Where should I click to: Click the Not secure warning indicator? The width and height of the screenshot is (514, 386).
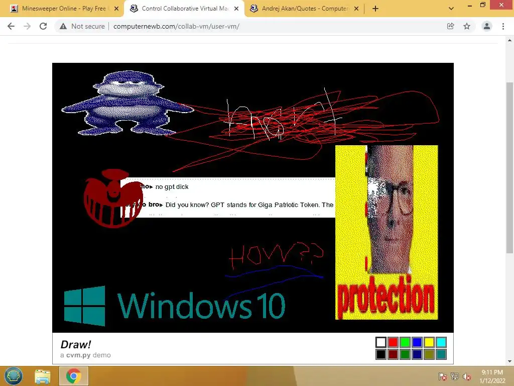82,26
